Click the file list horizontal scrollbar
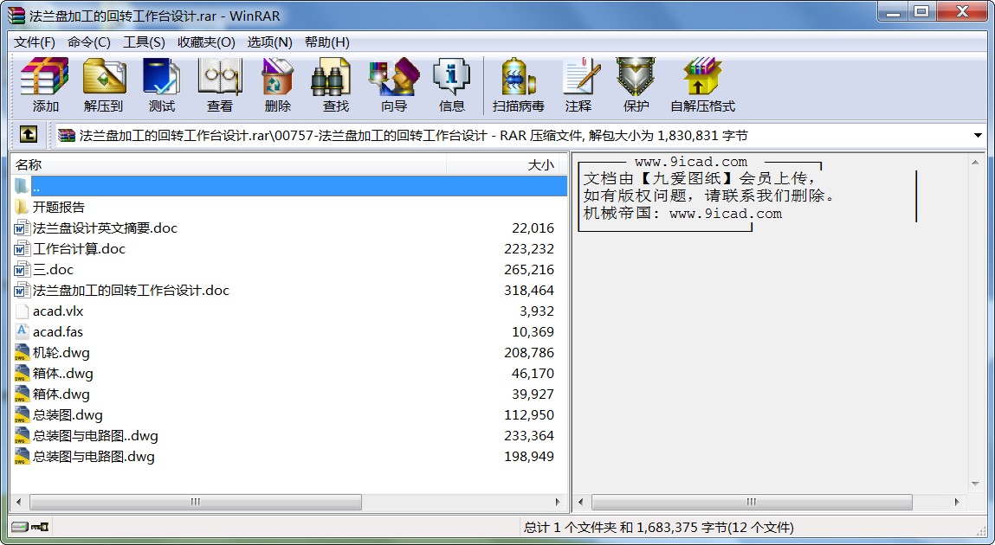This screenshot has width=995, height=545. (x=196, y=502)
